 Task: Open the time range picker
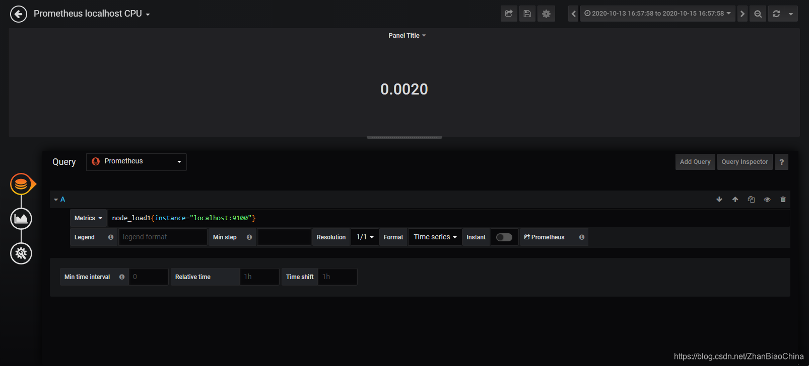657,14
